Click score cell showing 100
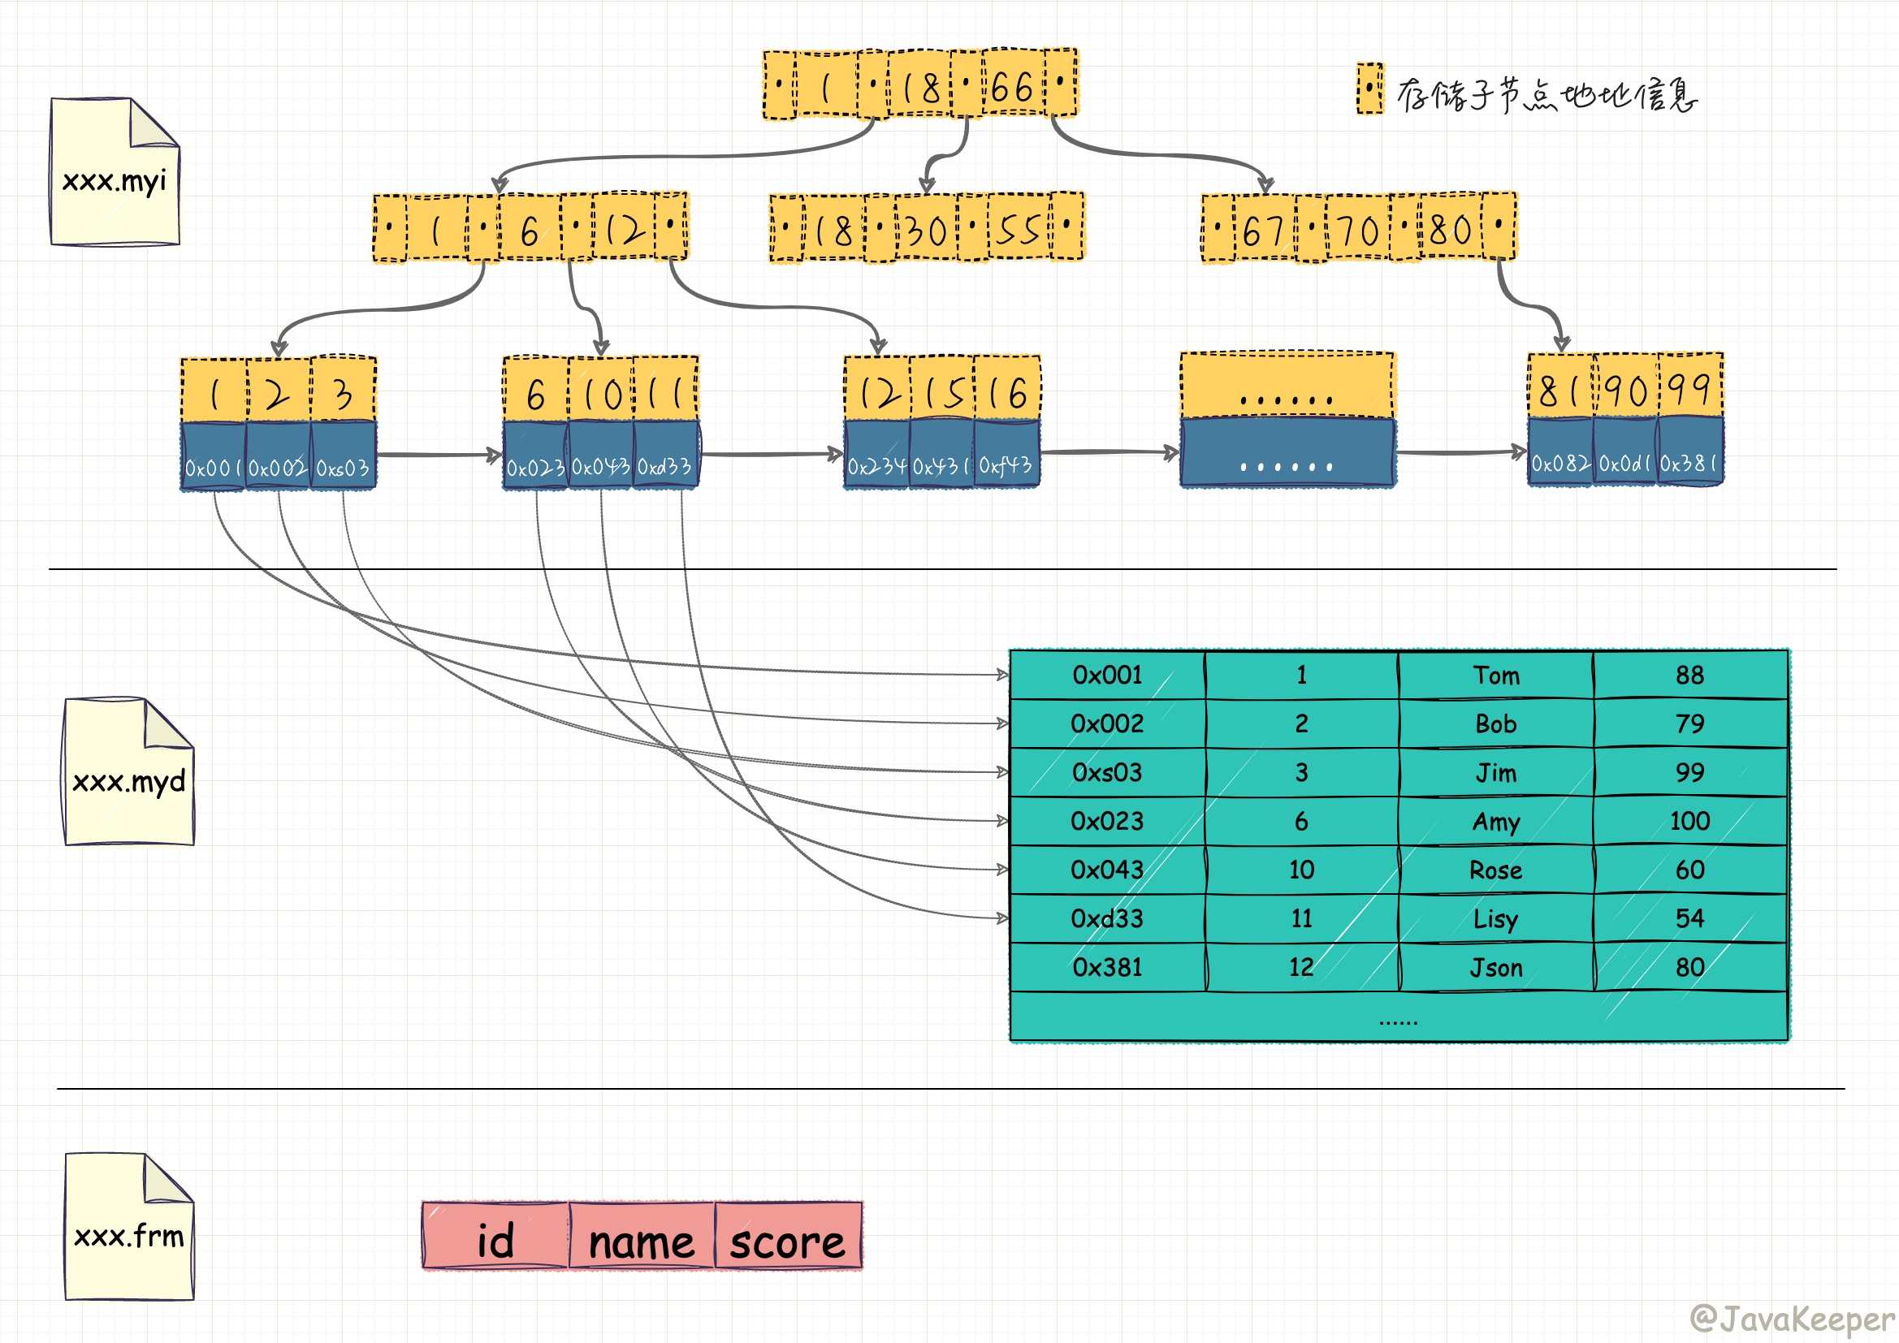The image size is (1899, 1343). point(1689,821)
